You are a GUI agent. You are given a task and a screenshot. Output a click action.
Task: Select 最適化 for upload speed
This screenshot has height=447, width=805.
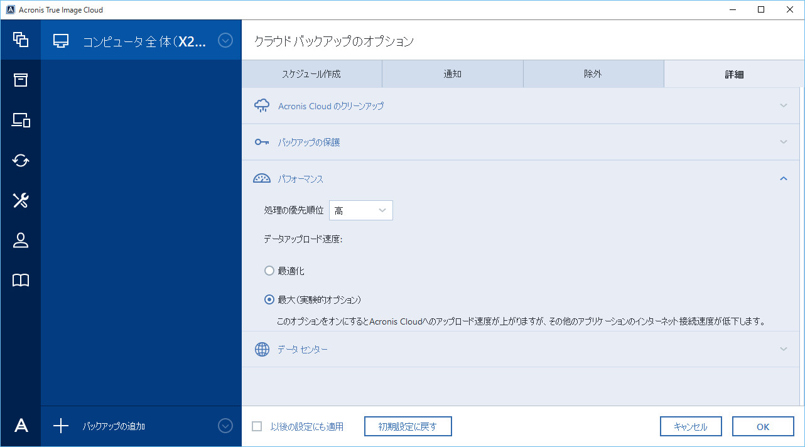[269, 271]
